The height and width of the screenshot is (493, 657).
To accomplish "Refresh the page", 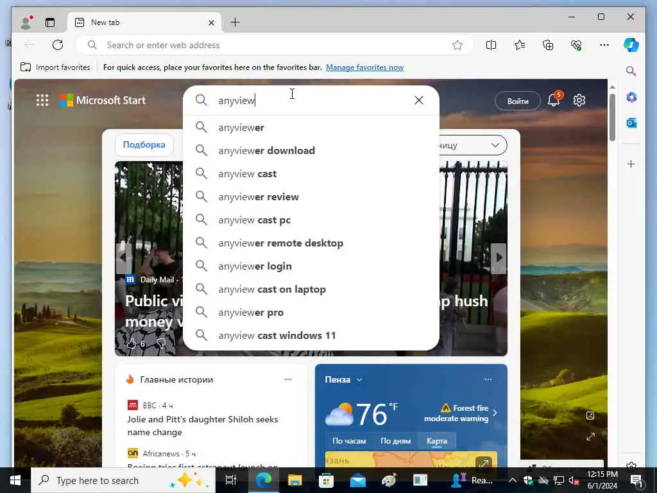I will coord(57,45).
